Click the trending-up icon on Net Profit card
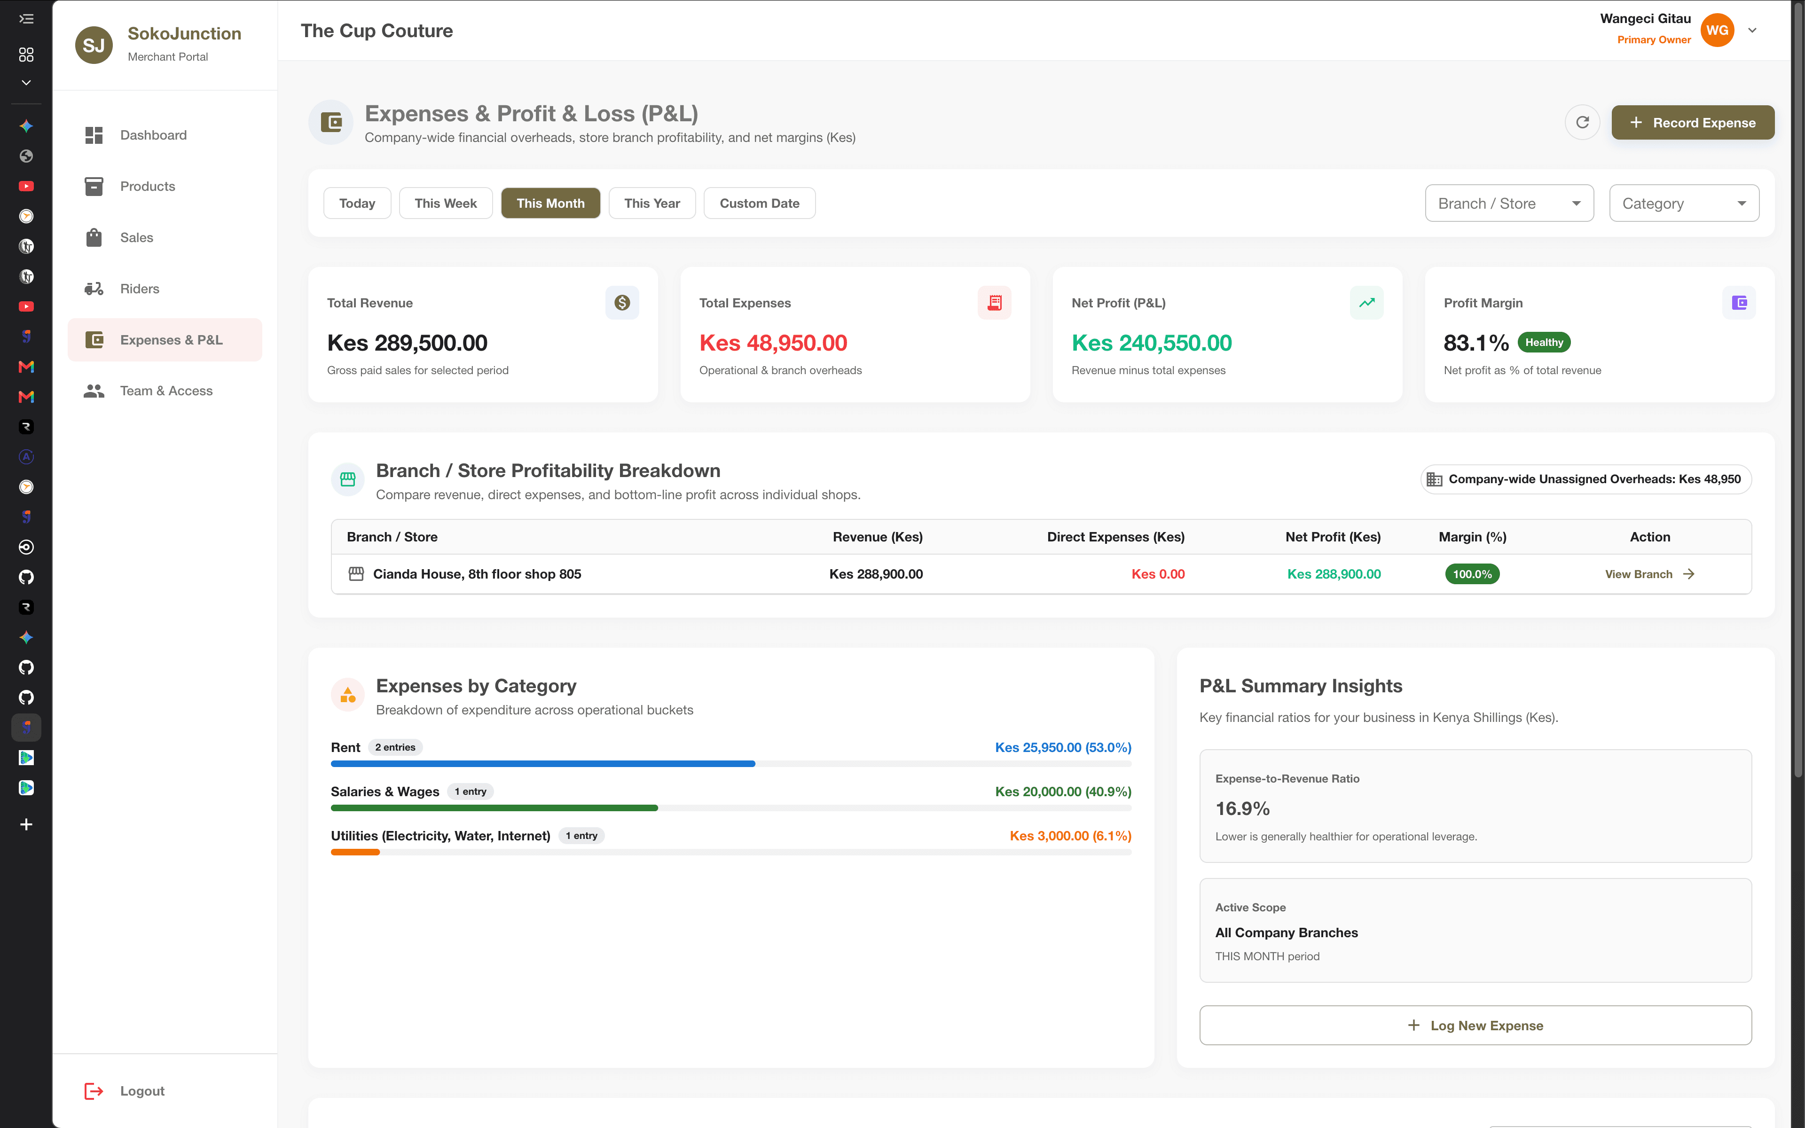 (1366, 303)
